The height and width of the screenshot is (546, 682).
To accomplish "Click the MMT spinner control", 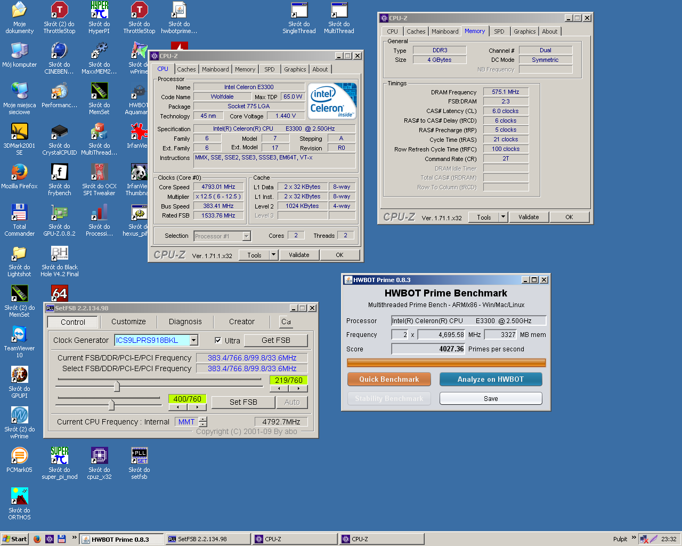I will point(203,422).
